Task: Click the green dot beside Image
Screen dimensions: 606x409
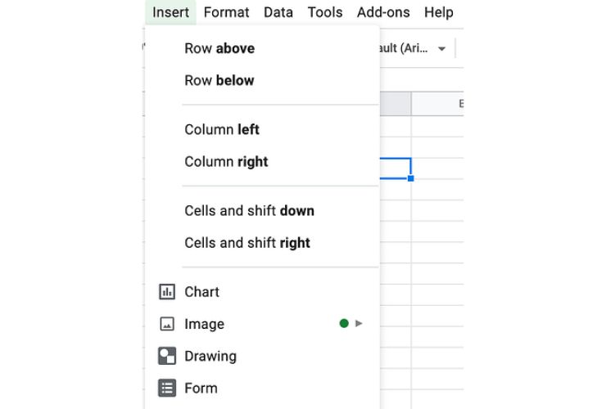Action: click(x=344, y=323)
